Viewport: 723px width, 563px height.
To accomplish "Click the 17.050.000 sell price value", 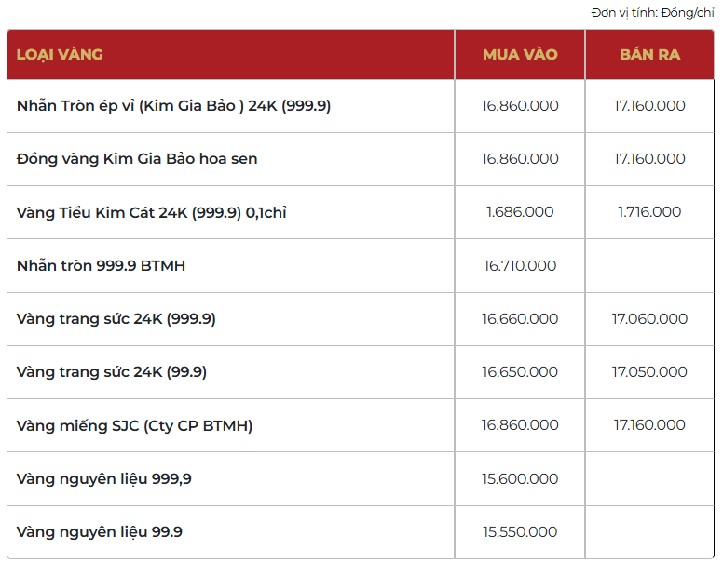I will [649, 372].
